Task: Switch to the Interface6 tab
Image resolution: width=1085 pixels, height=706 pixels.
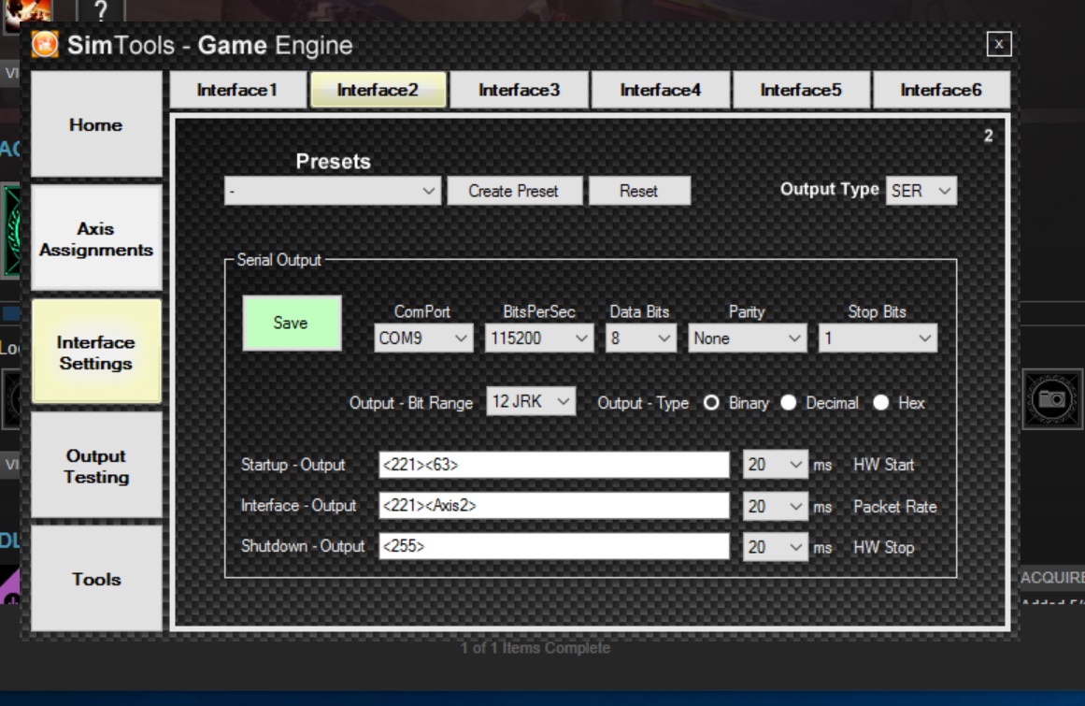Action: pyautogui.click(x=941, y=90)
